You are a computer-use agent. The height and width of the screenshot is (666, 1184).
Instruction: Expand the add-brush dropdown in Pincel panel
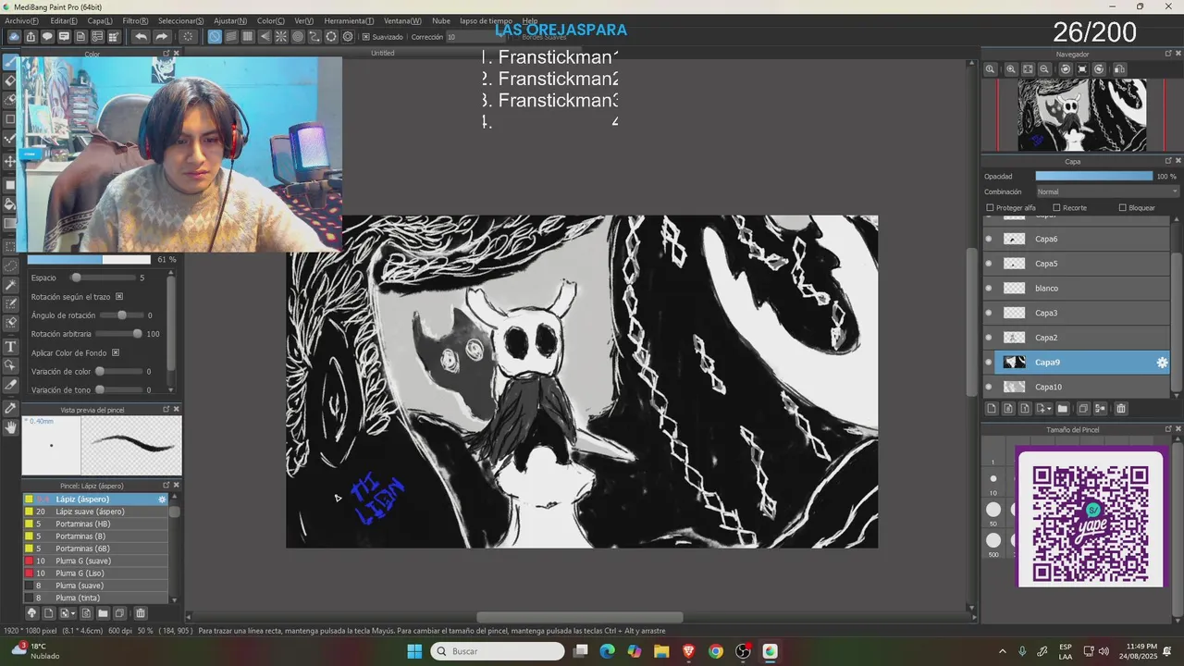point(68,613)
